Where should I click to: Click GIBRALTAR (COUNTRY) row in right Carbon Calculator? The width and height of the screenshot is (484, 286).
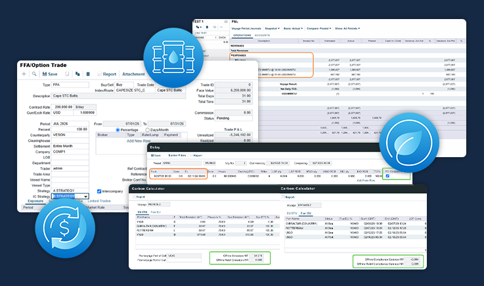(355, 224)
